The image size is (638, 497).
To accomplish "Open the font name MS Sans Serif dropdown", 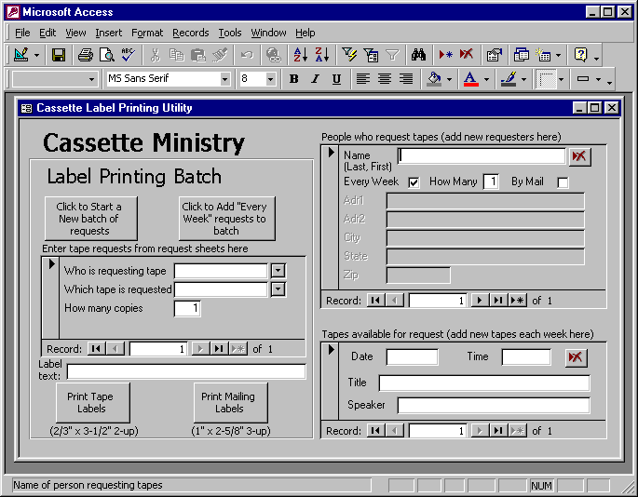I will pyautogui.click(x=224, y=79).
